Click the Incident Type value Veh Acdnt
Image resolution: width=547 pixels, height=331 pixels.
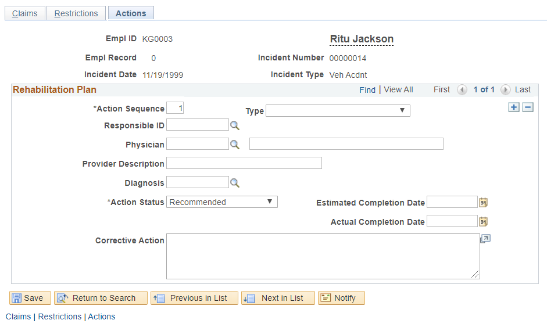pos(348,75)
